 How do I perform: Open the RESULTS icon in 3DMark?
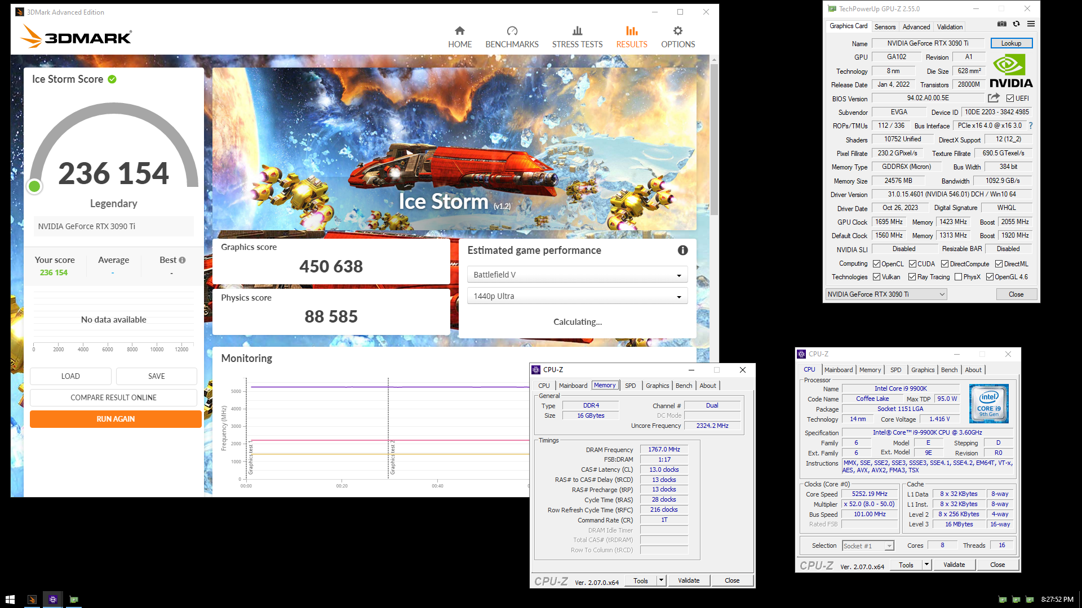[632, 31]
